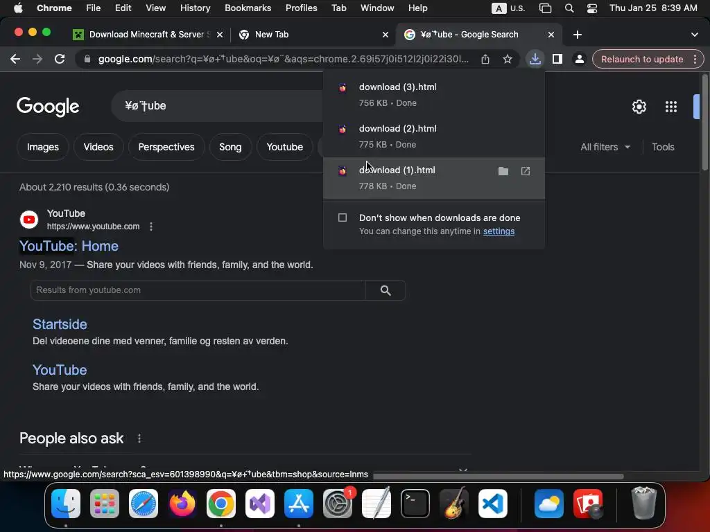View site information via the lock icon
This screenshot has width=710, height=532.
click(x=87, y=60)
